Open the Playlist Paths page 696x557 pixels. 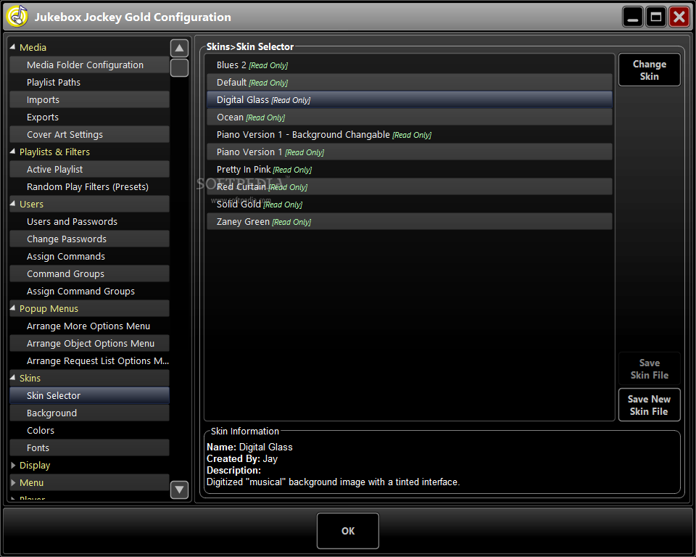point(89,82)
